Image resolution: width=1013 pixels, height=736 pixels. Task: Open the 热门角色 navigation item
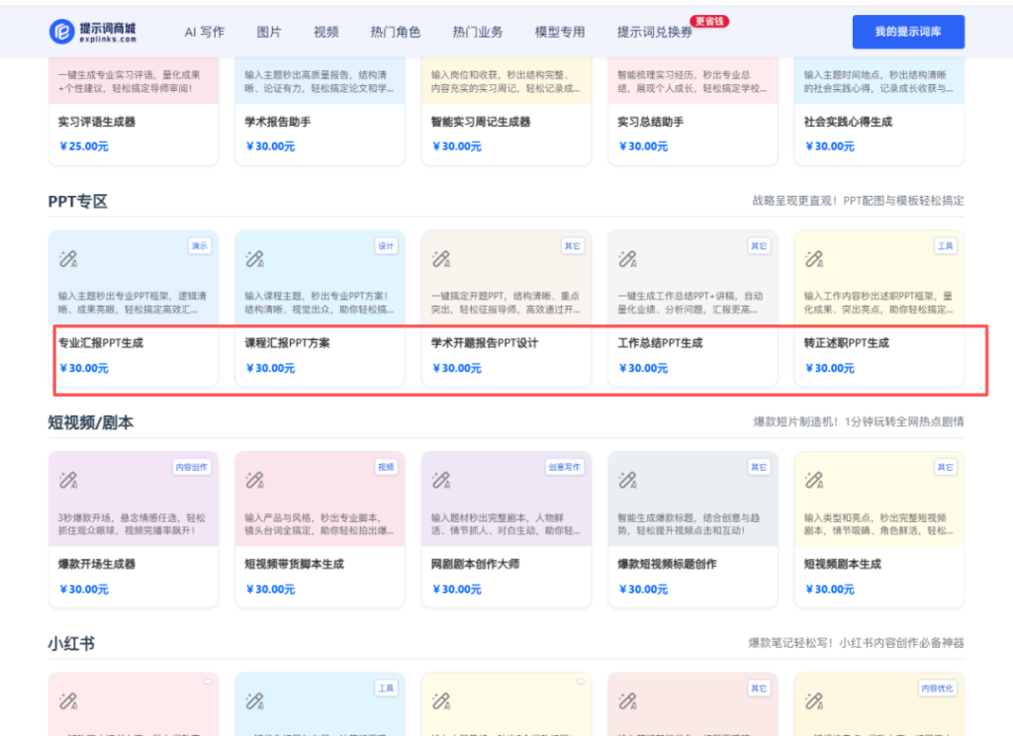(395, 32)
